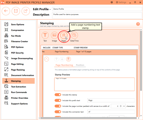Viewport: 143px width, 120px height.
Task: Open the Fax Mode section
Action: (x=18, y=36)
